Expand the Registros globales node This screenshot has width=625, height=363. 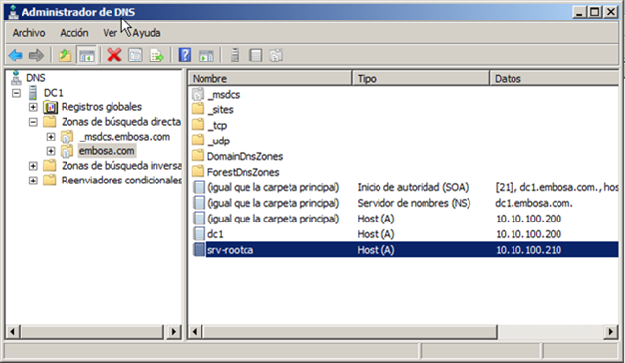[x=33, y=107]
